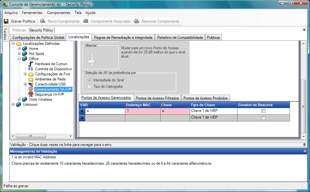Select the Intensidade do Sinal radio button

(89, 80)
